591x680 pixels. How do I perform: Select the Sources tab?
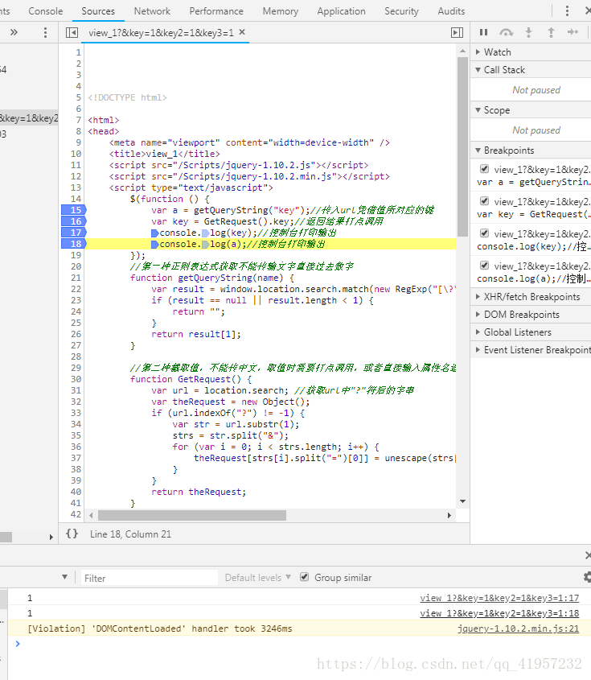(98, 11)
